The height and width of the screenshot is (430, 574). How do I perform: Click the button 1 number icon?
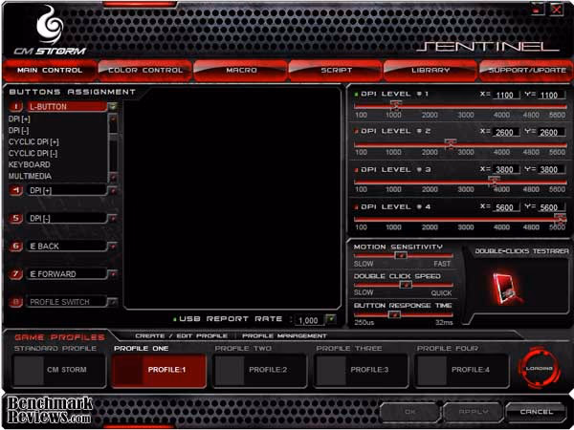pos(15,107)
